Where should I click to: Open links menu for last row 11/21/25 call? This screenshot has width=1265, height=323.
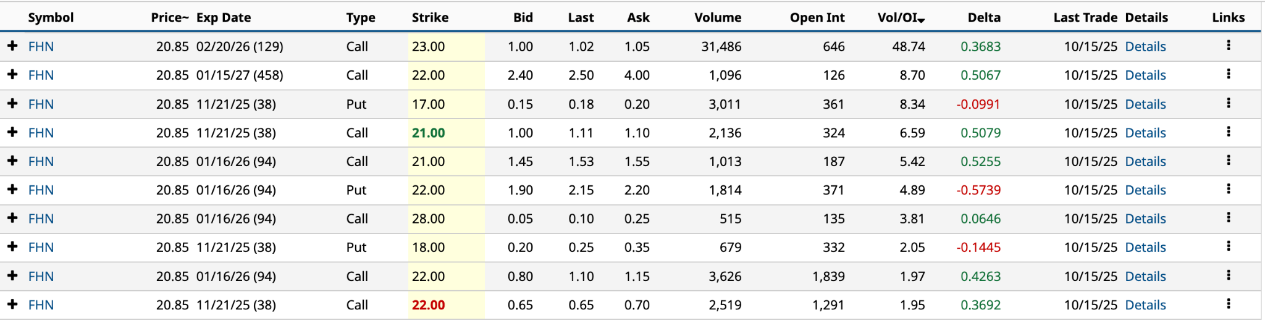1228,304
